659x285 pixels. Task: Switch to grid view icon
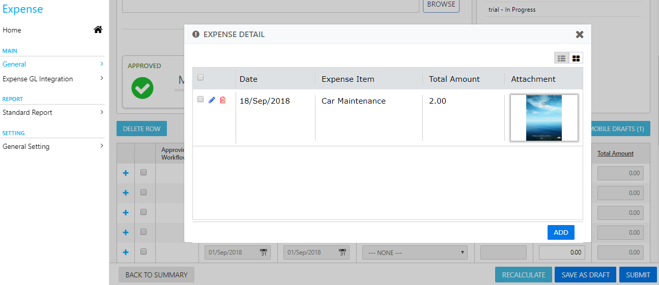[x=576, y=58]
